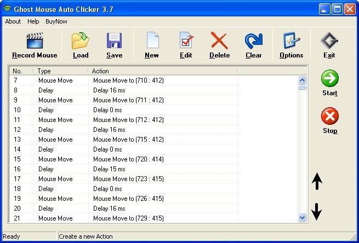The image size is (359, 243).
Task: Click the vertical scrollbar thumb
Action: point(302,88)
